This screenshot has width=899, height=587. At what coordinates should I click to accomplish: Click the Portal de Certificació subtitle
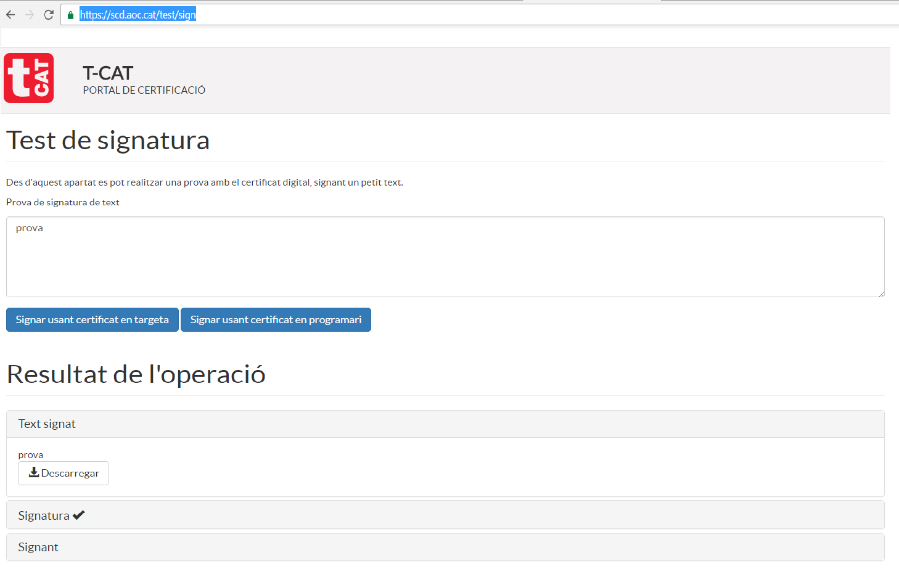click(x=144, y=90)
